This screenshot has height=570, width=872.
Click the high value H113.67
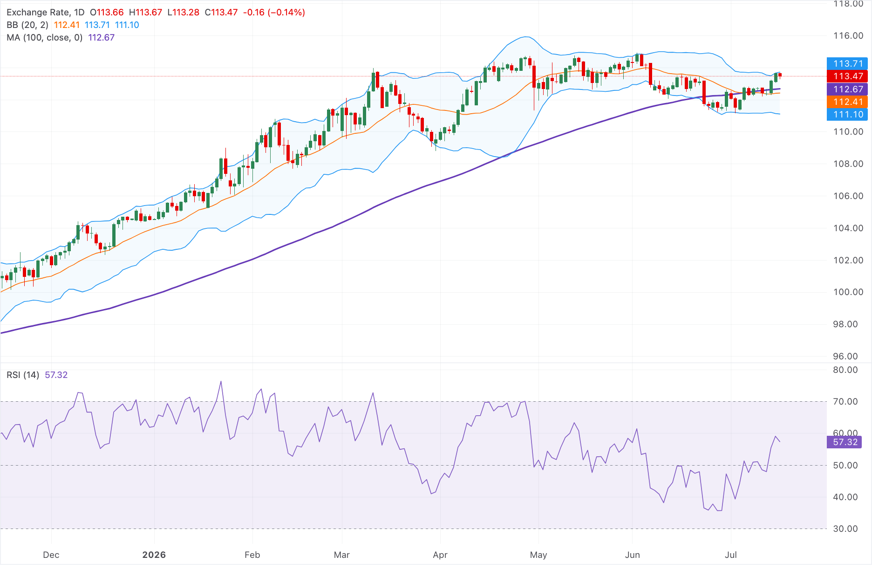(146, 13)
